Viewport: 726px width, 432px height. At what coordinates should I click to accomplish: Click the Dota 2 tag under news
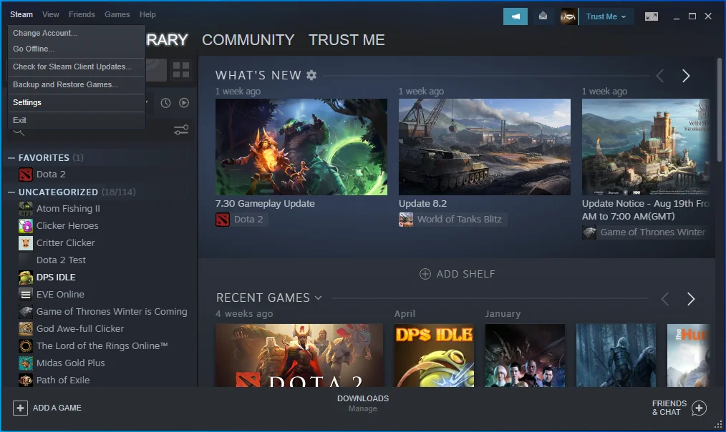(242, 220)
